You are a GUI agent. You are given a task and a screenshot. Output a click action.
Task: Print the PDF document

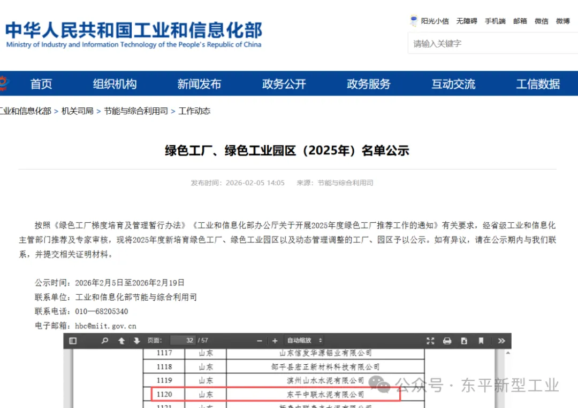coord(447,341)
